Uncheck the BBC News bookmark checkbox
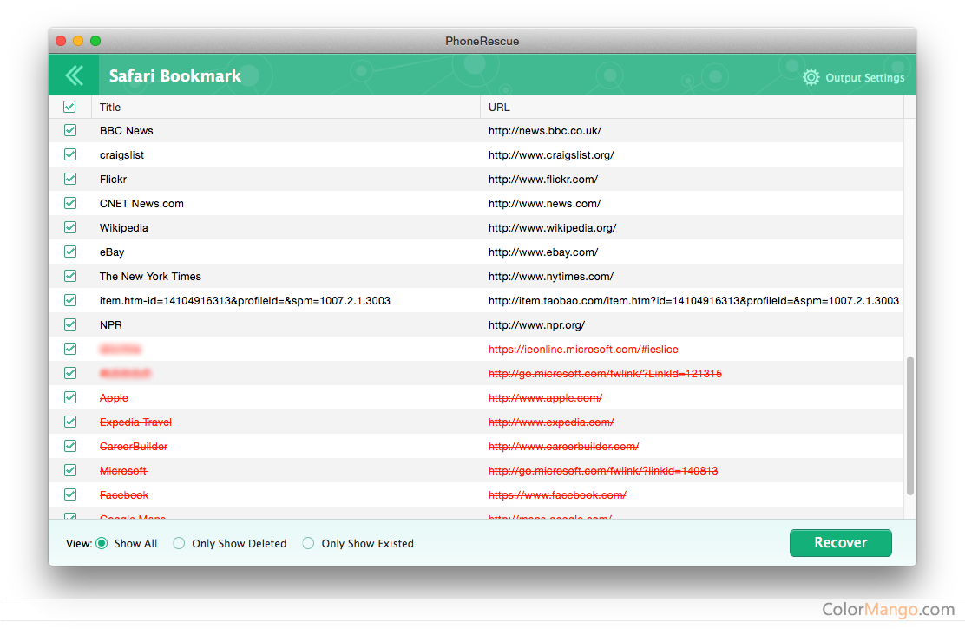Image resolution: width=965 pixels, height=635 pixels. click(x=70, y=131)
